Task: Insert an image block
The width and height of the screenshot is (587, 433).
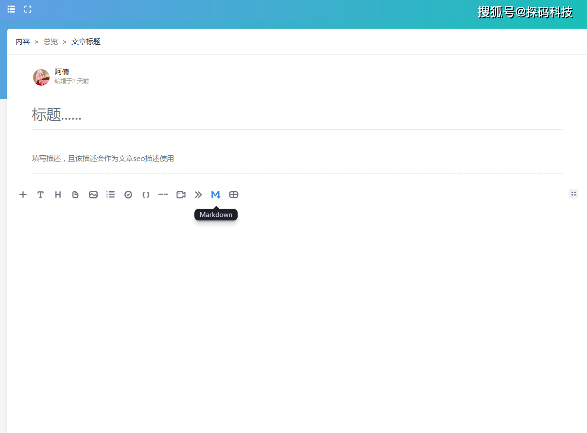Action: (x=93, y=195)
